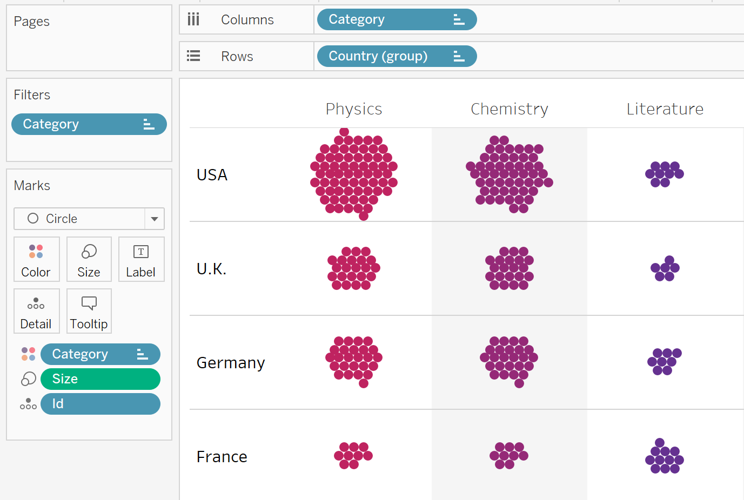
Task: Open the Detail marks card
Action: 36,312
